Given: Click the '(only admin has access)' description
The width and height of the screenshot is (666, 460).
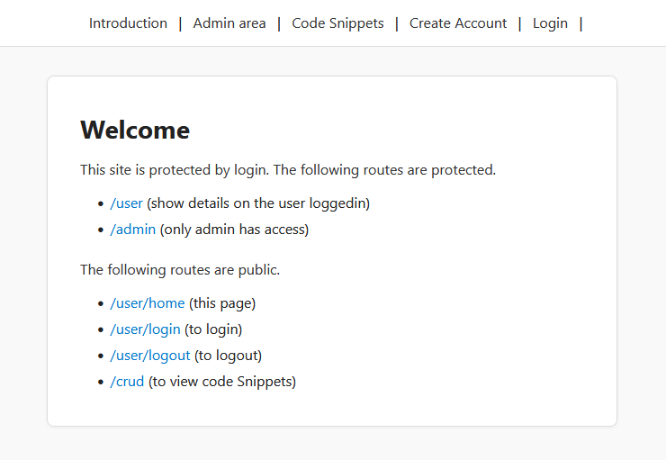Looking at the screenshot, I should 234,230.
